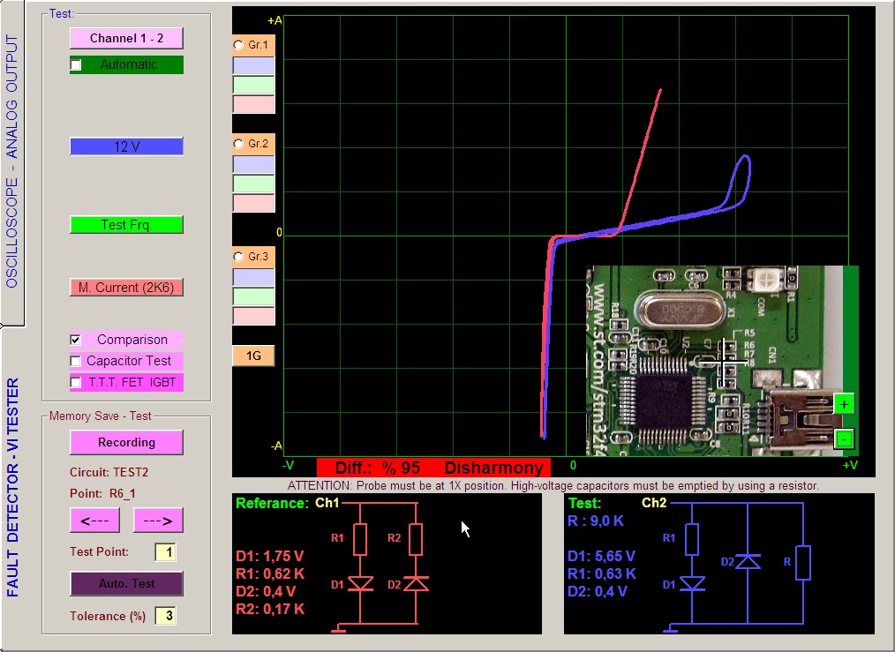Switch to Oscilloscope - Analog Output tab

(x=12, y=163)
